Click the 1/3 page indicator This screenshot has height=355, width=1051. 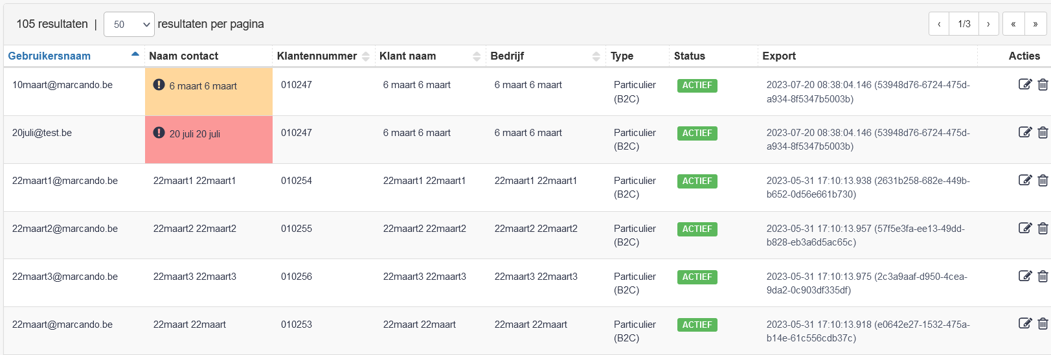tap(964, 24)
